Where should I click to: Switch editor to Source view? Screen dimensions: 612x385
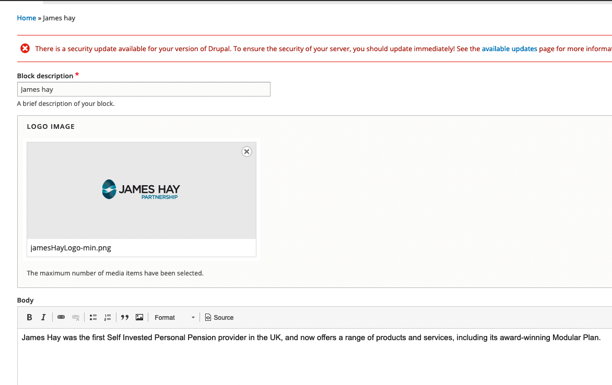coord(219,318)
